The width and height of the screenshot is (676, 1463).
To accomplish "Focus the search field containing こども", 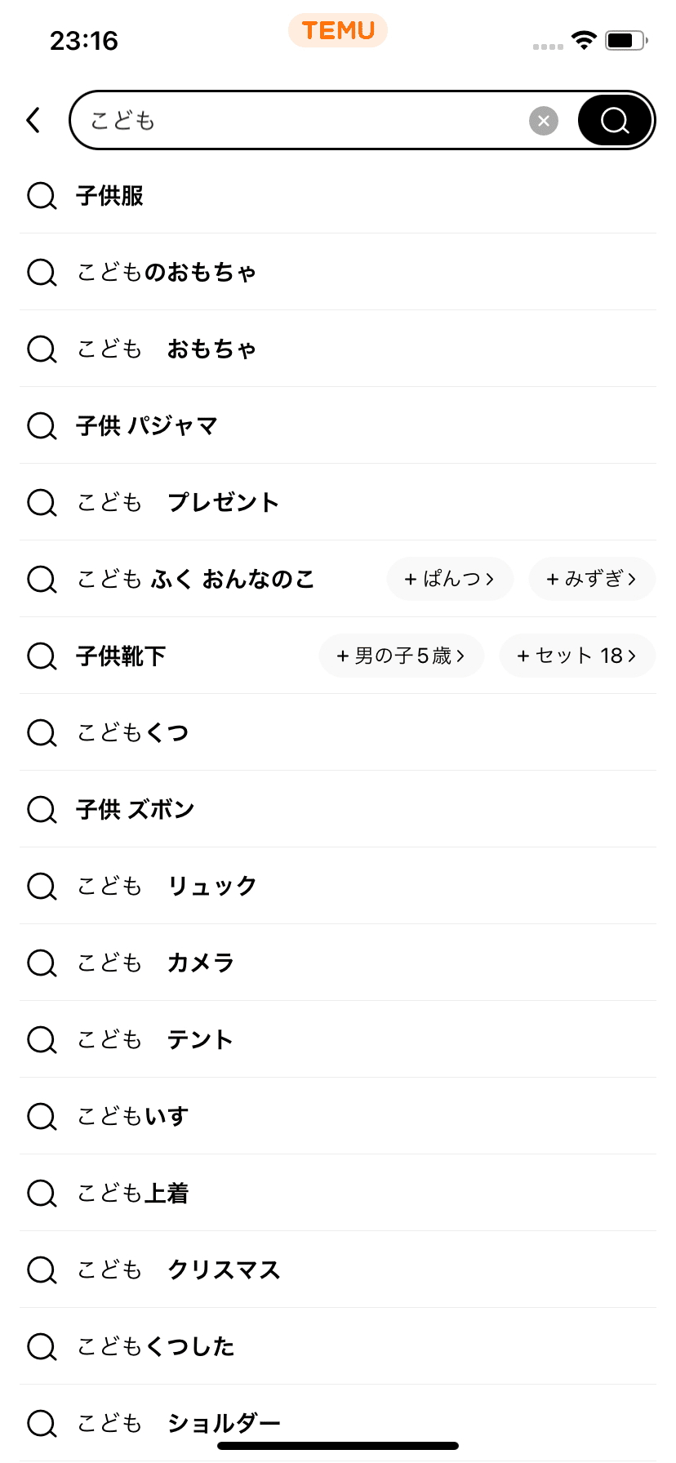I will pyautogui.click(x=302, y=121).
